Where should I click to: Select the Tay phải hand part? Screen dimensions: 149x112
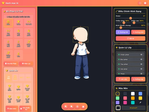point(29,33)
